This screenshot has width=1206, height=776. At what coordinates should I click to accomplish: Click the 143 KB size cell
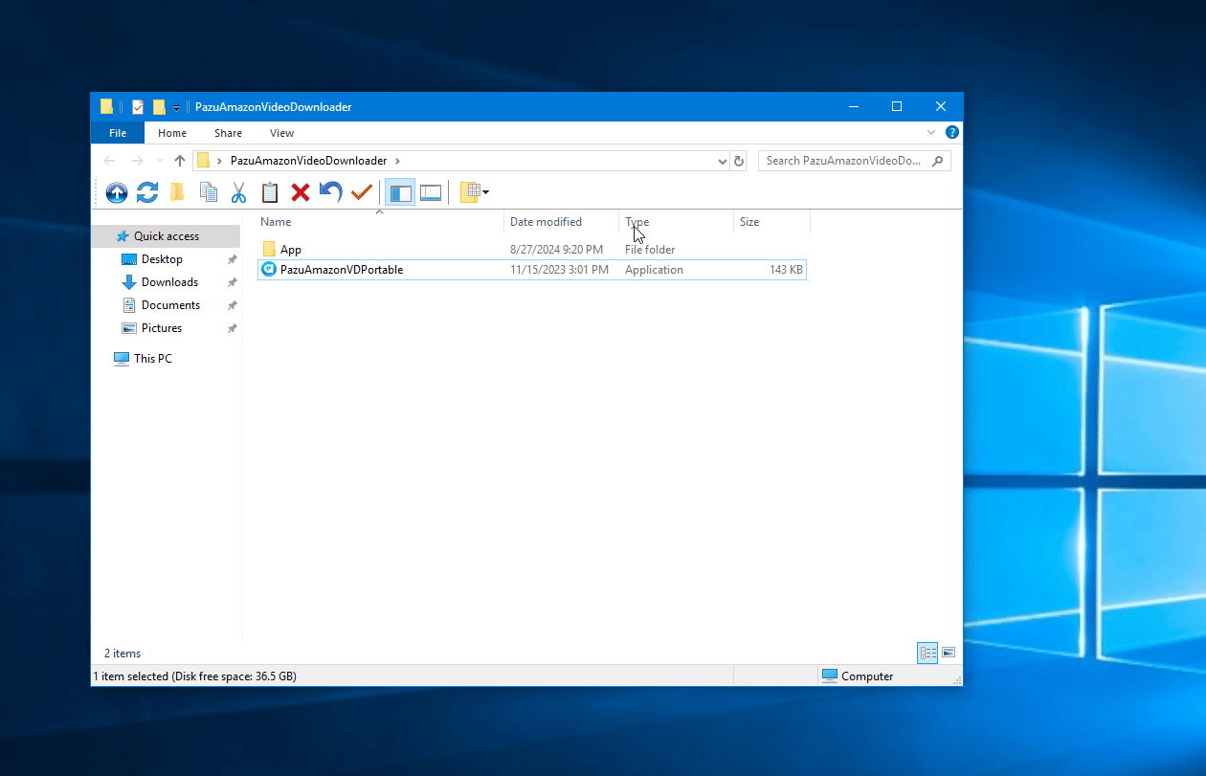pos(786,270)
